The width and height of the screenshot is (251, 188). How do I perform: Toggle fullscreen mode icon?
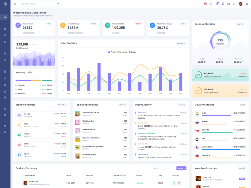click(x=234, y=4)
